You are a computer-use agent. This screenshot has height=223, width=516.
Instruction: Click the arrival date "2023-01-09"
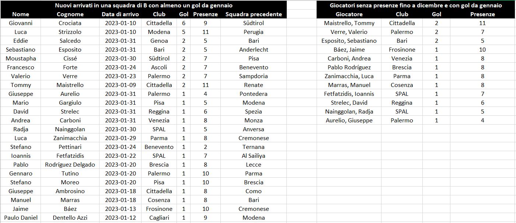(121, 85)
